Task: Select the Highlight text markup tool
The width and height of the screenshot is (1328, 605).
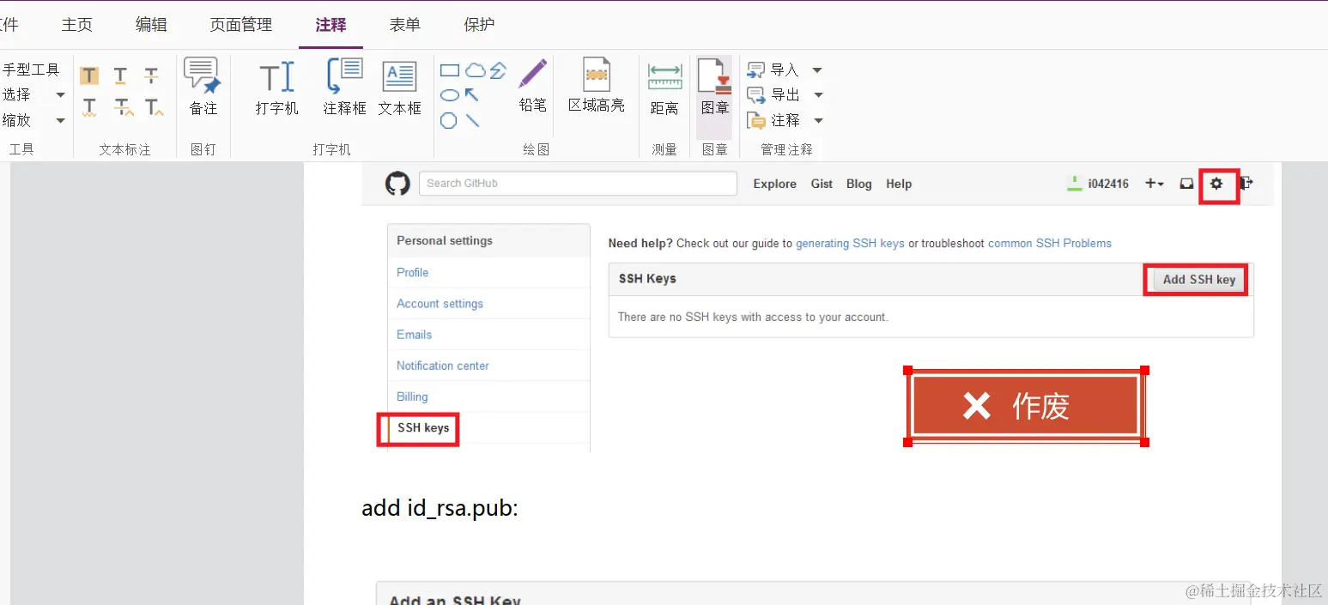Action: (89, 76)
